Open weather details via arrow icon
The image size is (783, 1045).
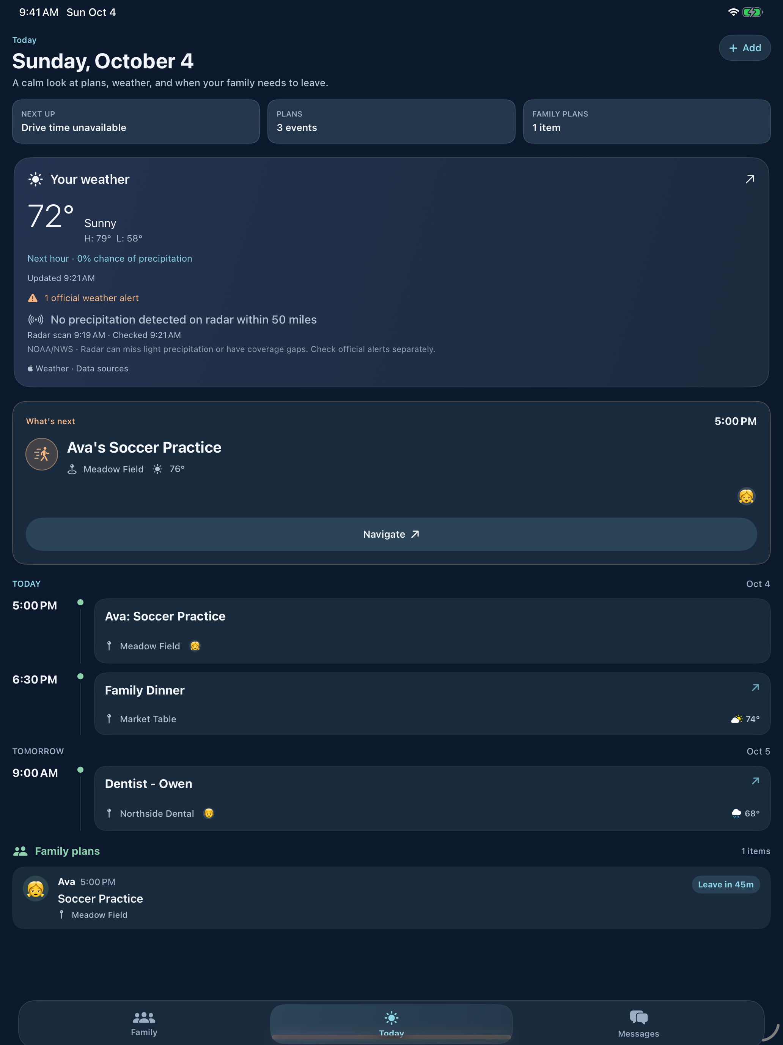coord(750,179)
